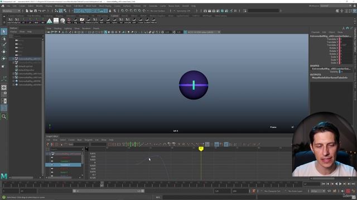Open the Windows menu
This screenshot has height=200, width=357.
click(59, 6)
